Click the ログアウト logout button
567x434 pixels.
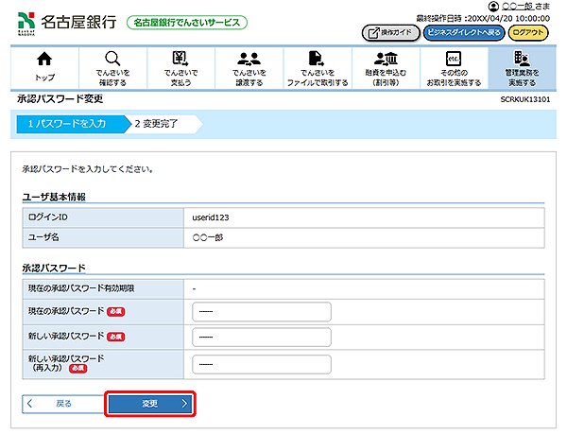tap(529, 32)
